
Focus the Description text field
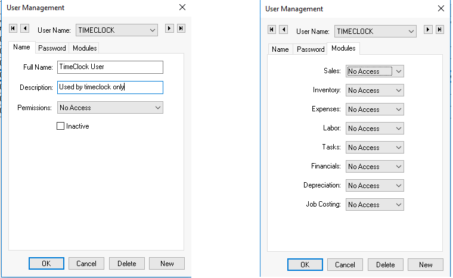110,88
